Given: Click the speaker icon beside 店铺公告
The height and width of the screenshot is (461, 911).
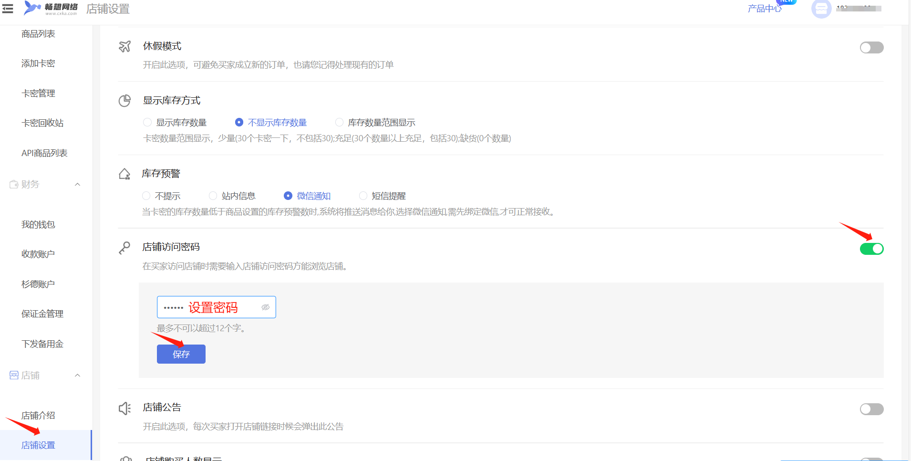Looking at the screenshot, I should pyautogui.click(x=124, y=408).
